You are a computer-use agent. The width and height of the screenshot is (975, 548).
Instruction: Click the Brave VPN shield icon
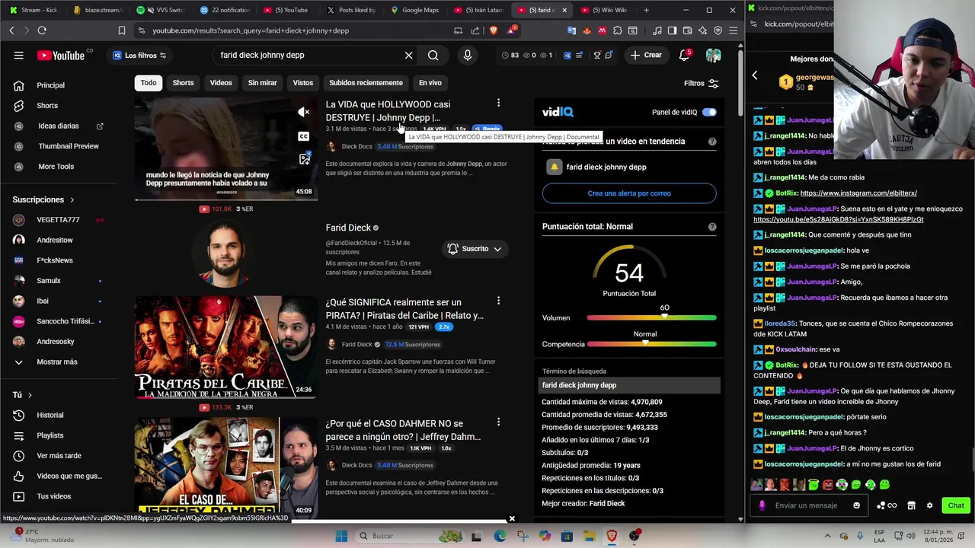point(718,30)
